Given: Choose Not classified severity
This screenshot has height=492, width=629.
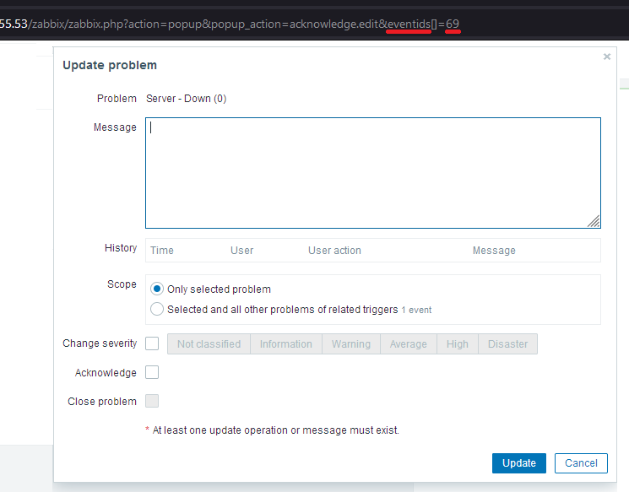Looking at the screenshot, I should (x=209, y=343).
